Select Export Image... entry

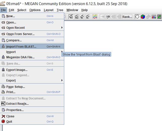tap(32, 70)
